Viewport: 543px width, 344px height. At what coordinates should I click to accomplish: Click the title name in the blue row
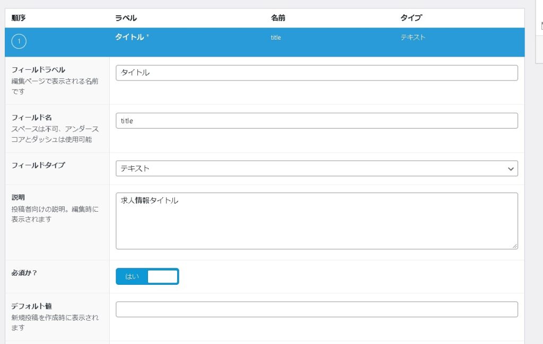[x=276, y=38]
